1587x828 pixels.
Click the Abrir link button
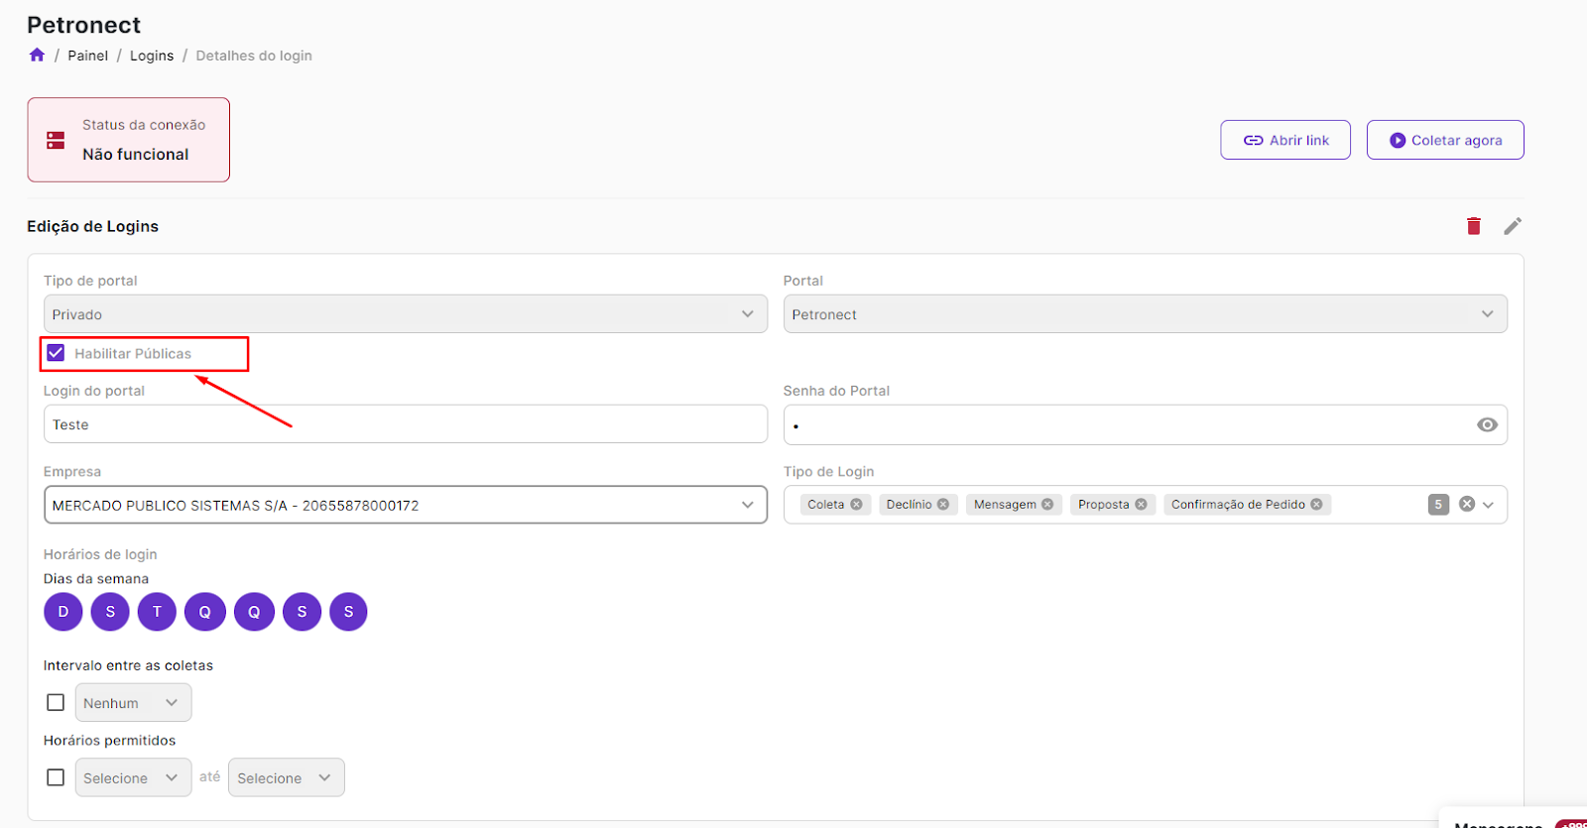1284,140
